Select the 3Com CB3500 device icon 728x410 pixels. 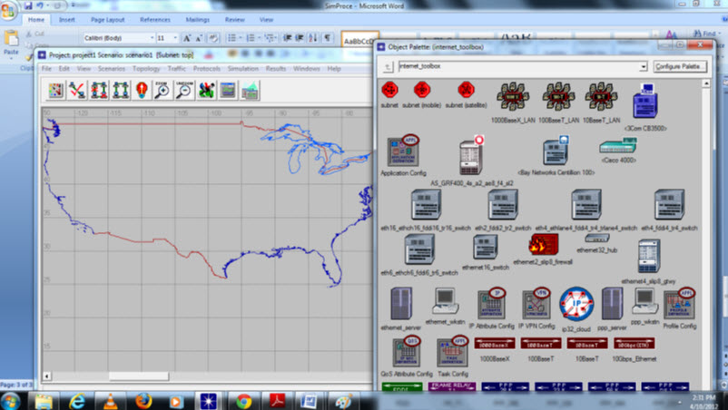[645, 101]
